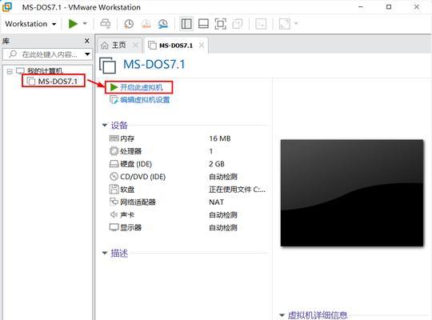Close the 主页 tab
Screen dimensions: 432x320
pos(135,46)
